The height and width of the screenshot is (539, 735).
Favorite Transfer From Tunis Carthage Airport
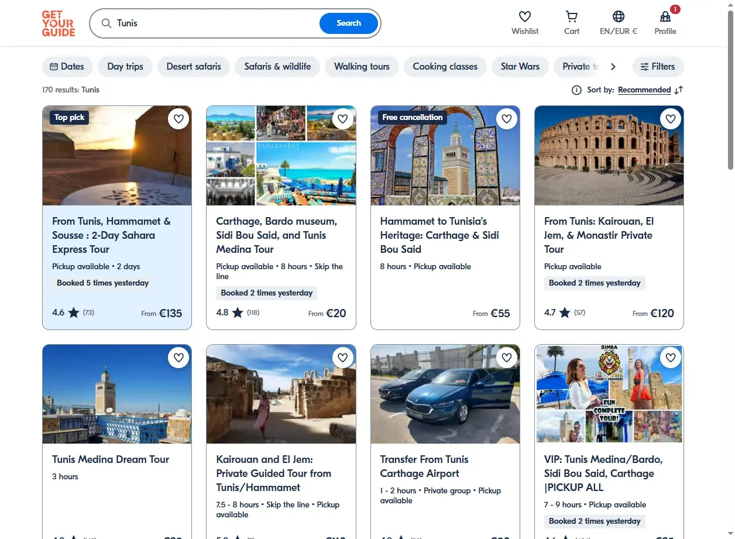(507, 357)
